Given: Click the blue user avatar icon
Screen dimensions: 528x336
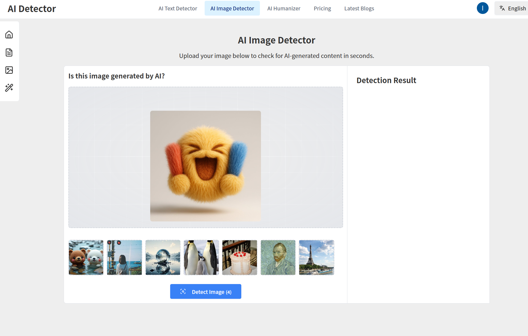Looking at the screenshot, I should click(482, 8).
